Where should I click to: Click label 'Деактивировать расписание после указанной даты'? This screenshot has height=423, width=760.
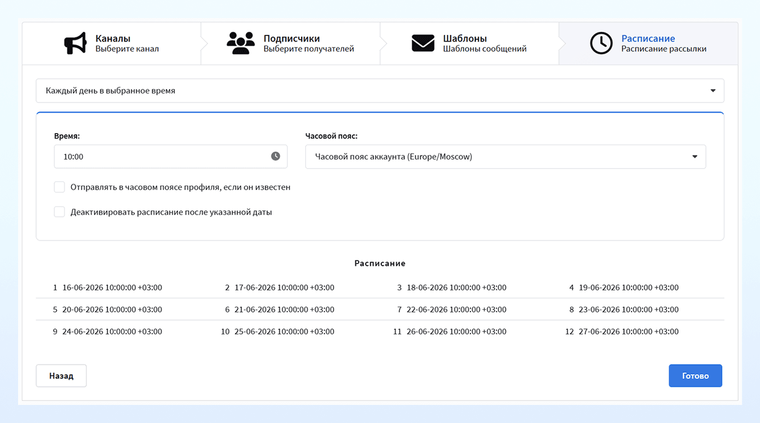[171, 212]
